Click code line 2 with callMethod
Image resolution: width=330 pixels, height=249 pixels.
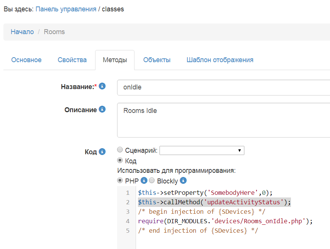coord(214,202)
